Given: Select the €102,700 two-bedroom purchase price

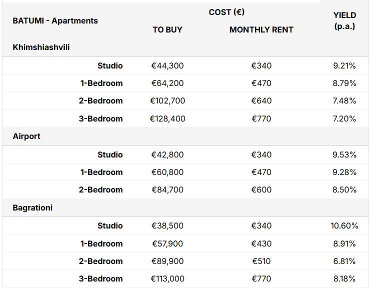Looking at the screenshot, I should coord(167,101).
